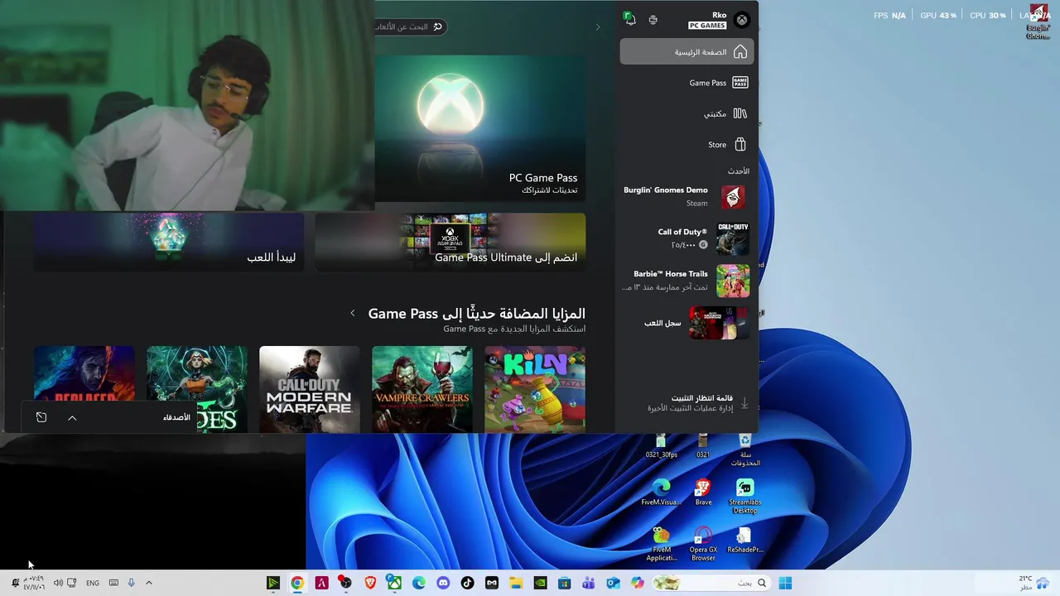The image size is (1060, 596).
Task: Open FiveM.Visual desktop Edge shortcut
Action: click(661, 493)
